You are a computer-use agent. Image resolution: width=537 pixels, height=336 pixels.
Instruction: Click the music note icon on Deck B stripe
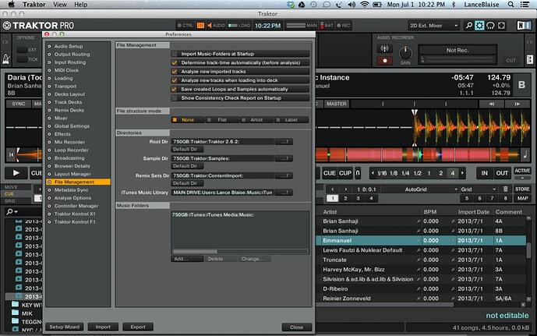click(525, 155)
